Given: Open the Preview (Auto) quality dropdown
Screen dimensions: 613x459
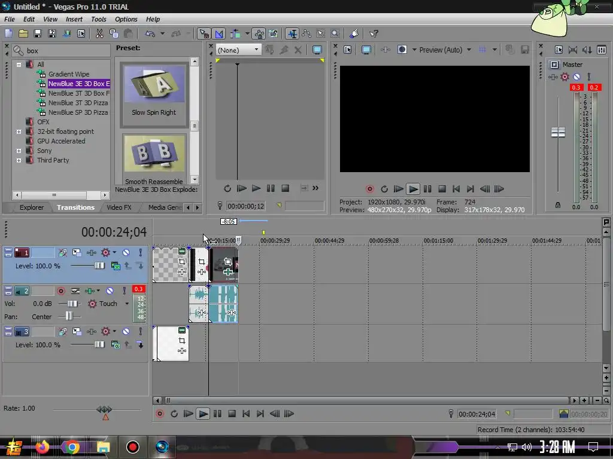Looking at the screenshot, I should pos(469,50).
